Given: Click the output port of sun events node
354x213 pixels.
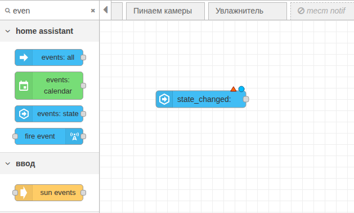Looking at the screenshot, I should point(83,193).
